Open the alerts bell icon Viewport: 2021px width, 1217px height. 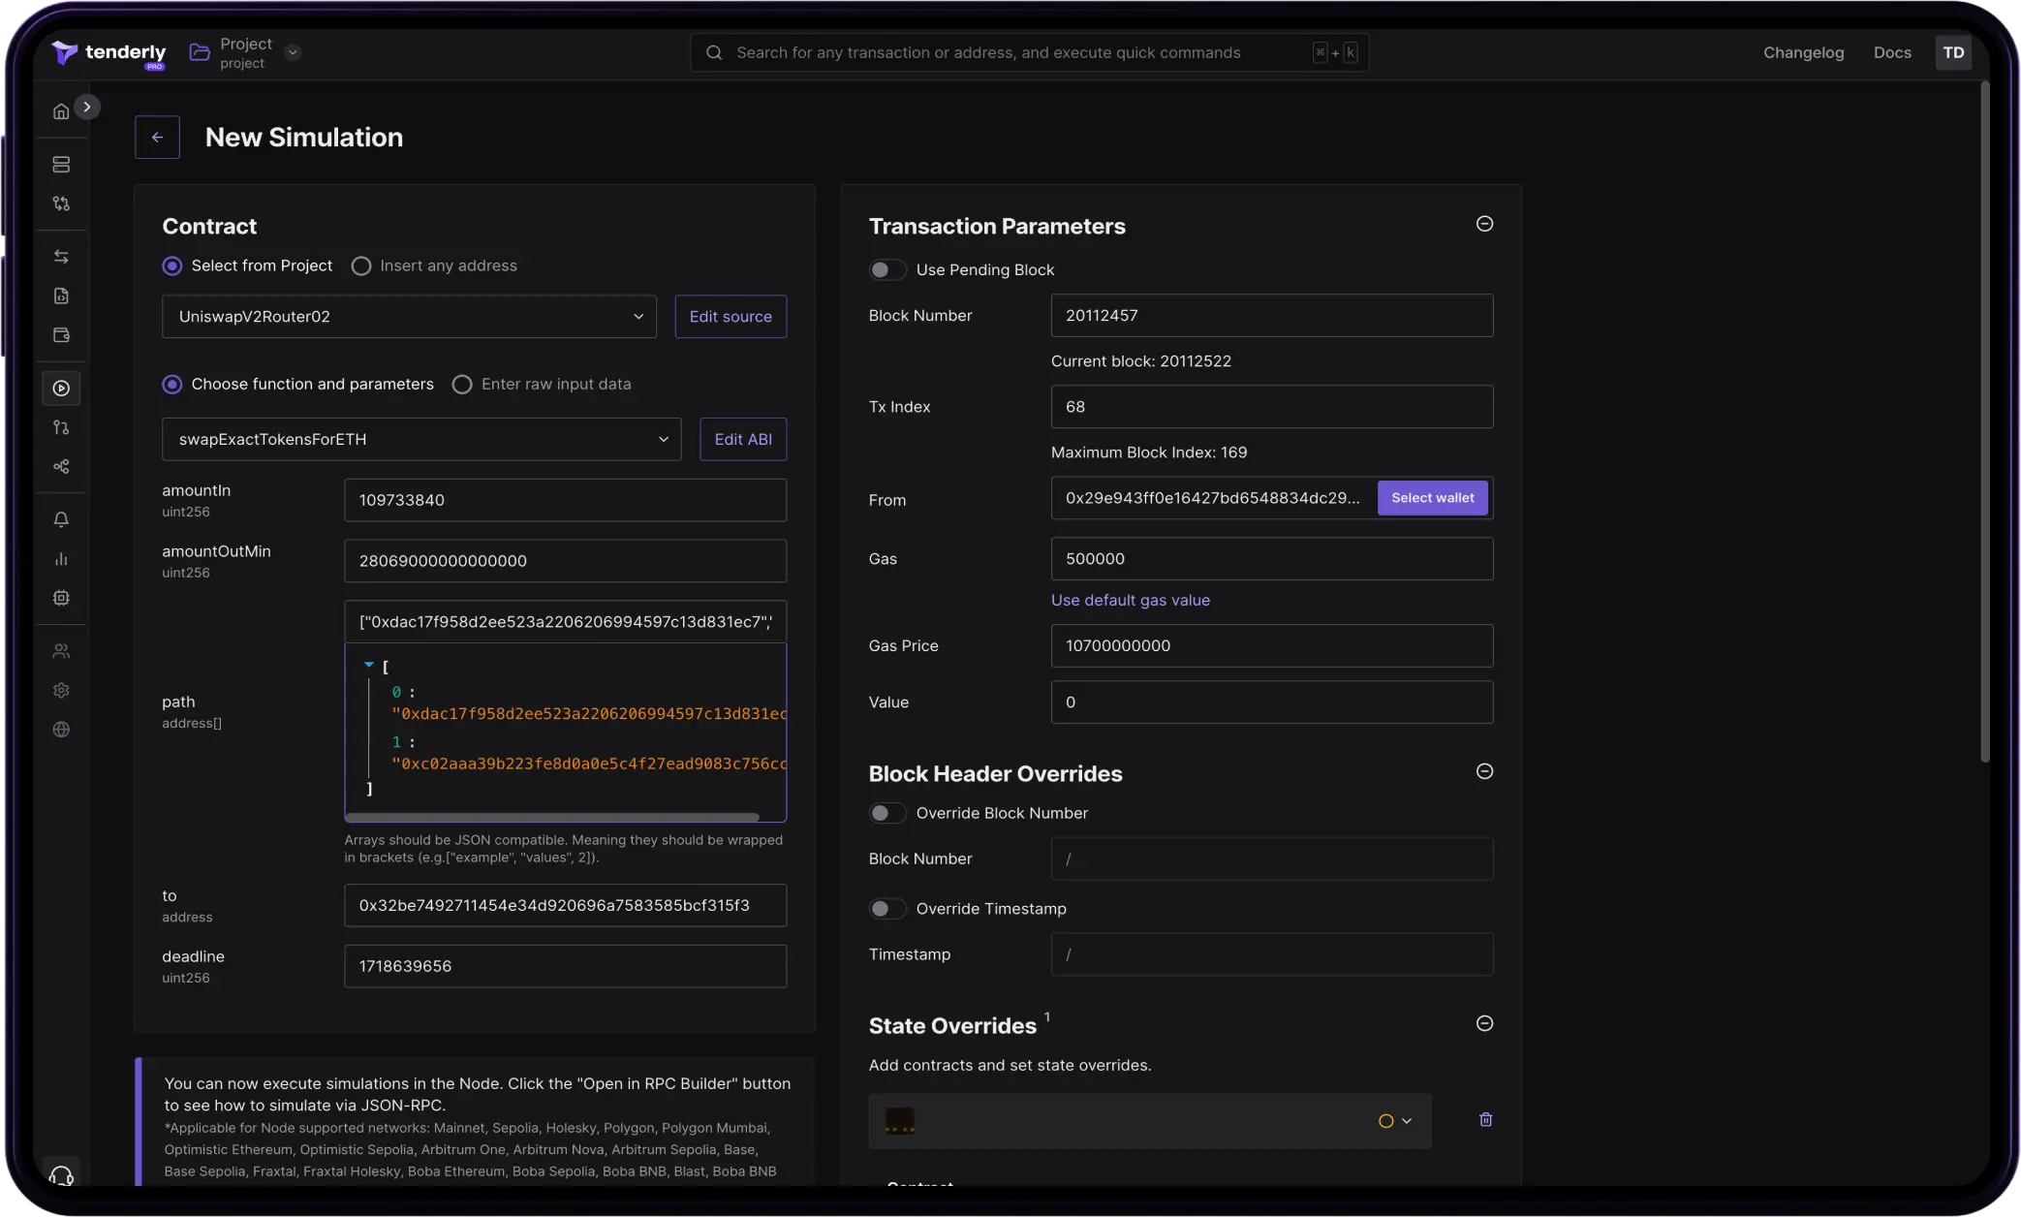tap(61, 520)
